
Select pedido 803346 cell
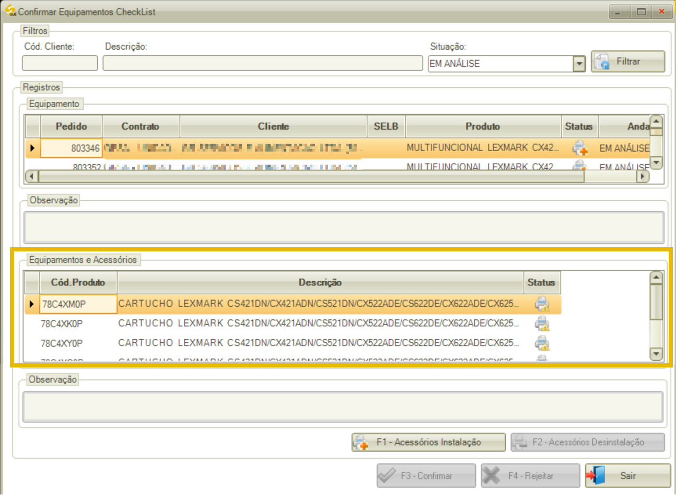[x=71, y=148]
